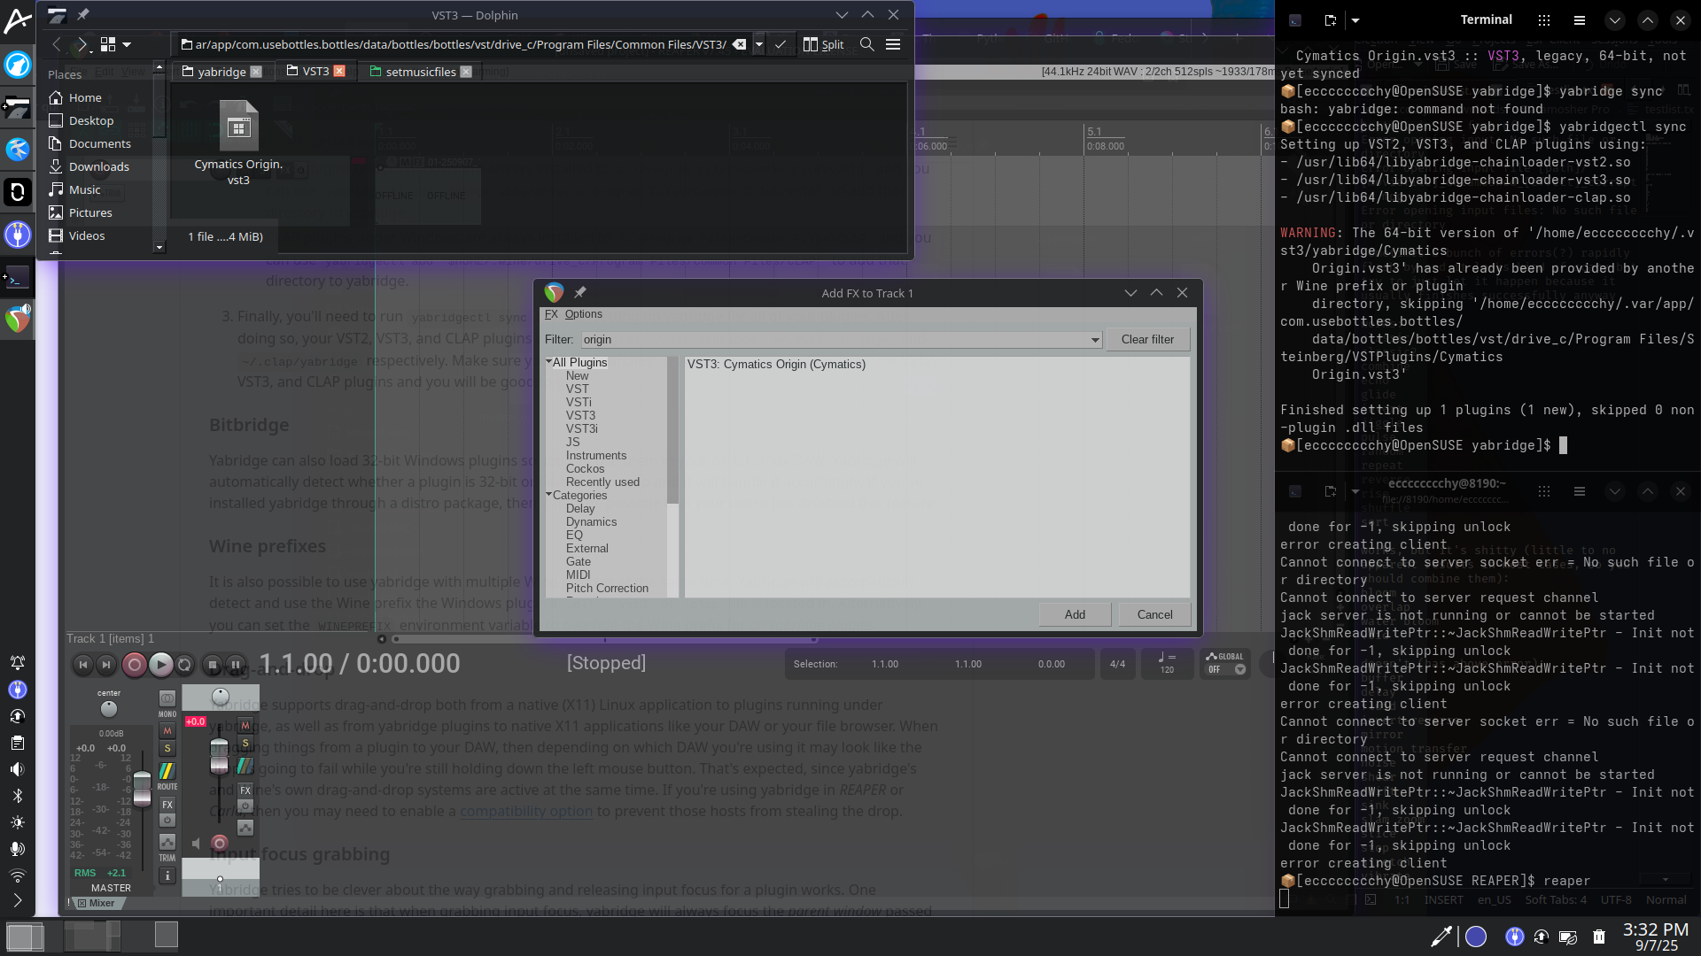The image size is (1701, 956).
Task: Open the Filter dropdown arrow
Action: tap(1095, 340)
